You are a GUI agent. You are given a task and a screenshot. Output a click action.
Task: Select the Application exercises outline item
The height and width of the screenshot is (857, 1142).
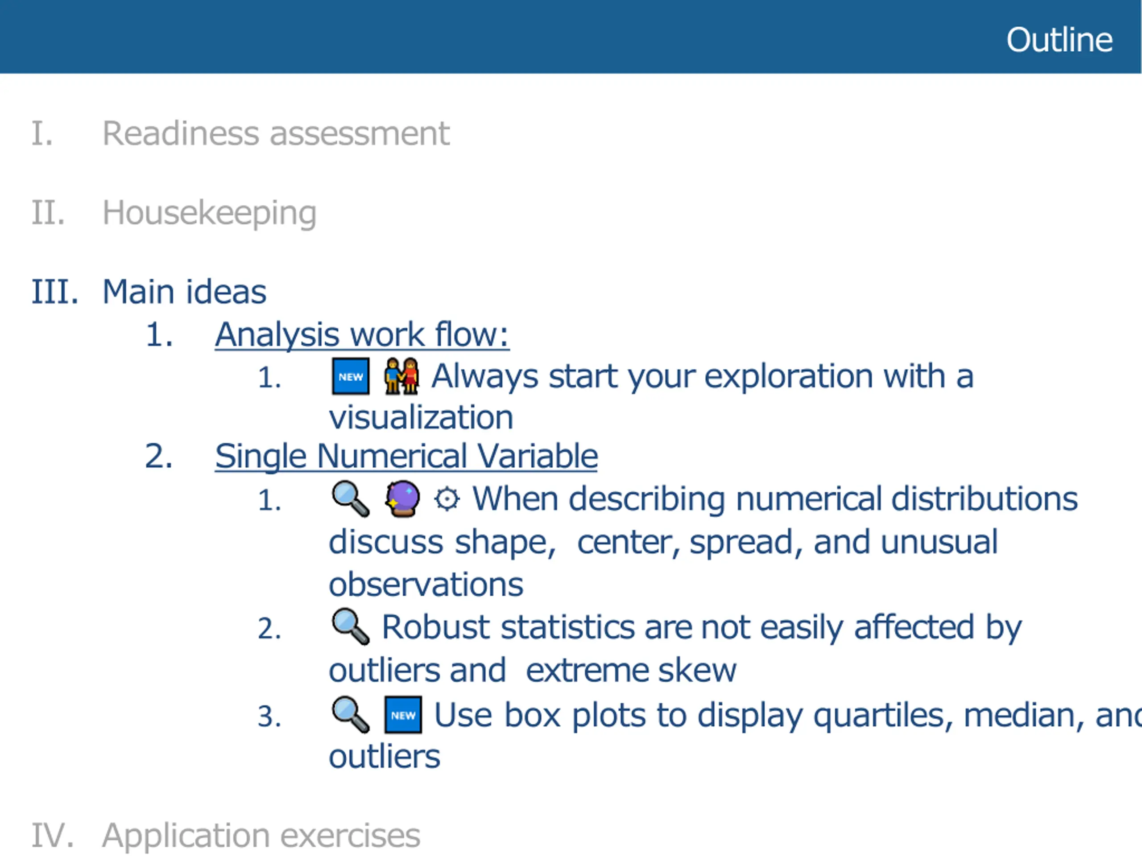point(261,835)
